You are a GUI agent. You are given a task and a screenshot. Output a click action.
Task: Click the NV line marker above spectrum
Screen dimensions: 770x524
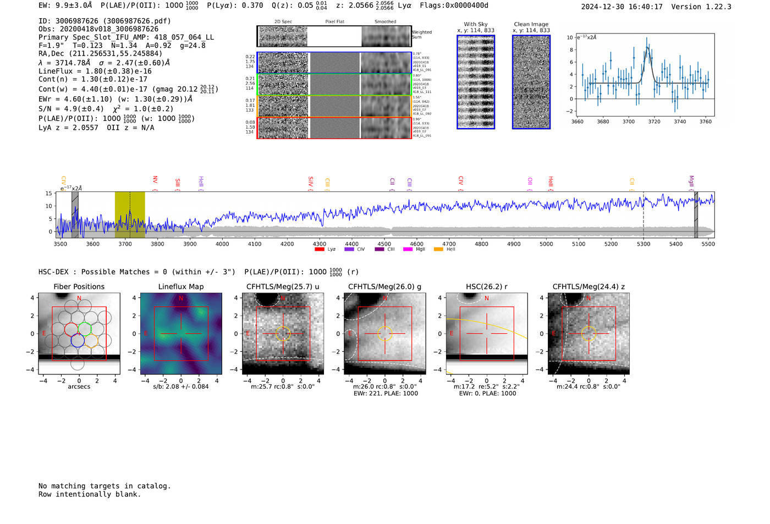tap(155, 184)
